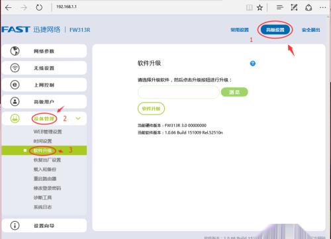Open 诊断工具 submenu item

(x=42, y=197)
